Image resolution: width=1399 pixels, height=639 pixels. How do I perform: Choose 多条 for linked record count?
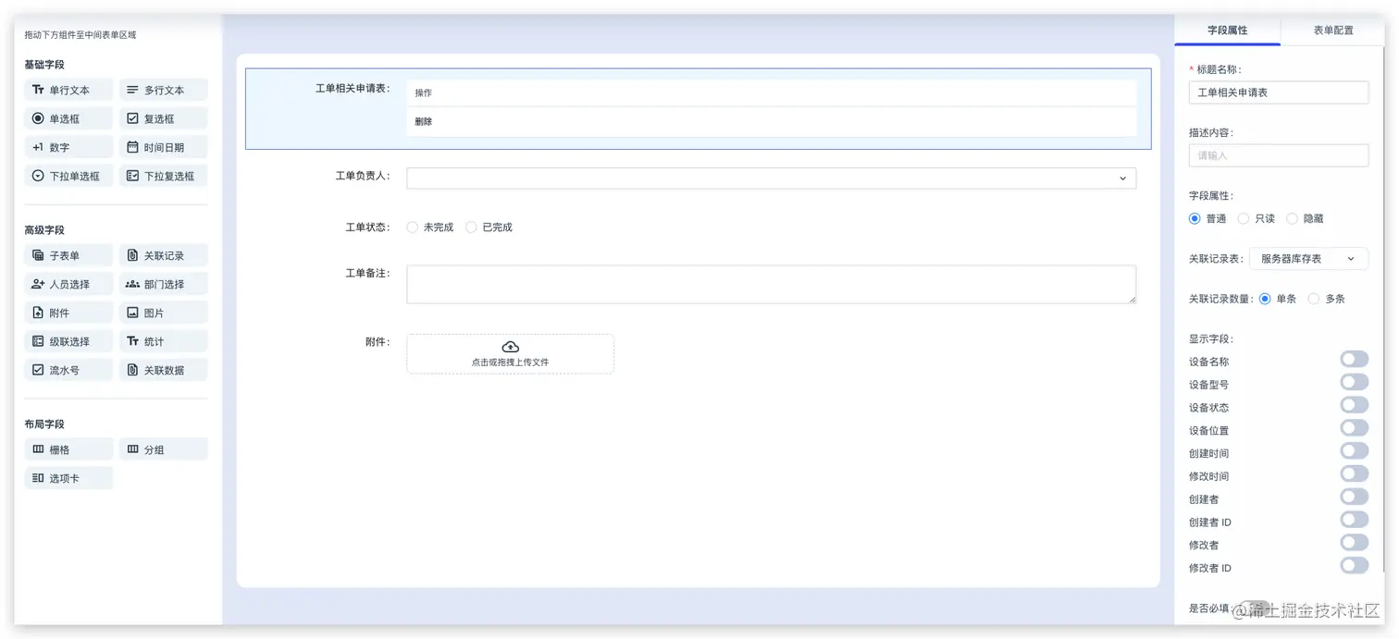[1313, 299]
